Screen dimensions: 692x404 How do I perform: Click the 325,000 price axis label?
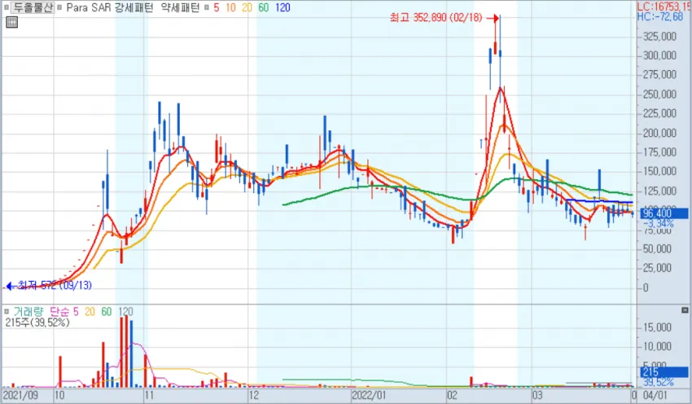(659, 36)
